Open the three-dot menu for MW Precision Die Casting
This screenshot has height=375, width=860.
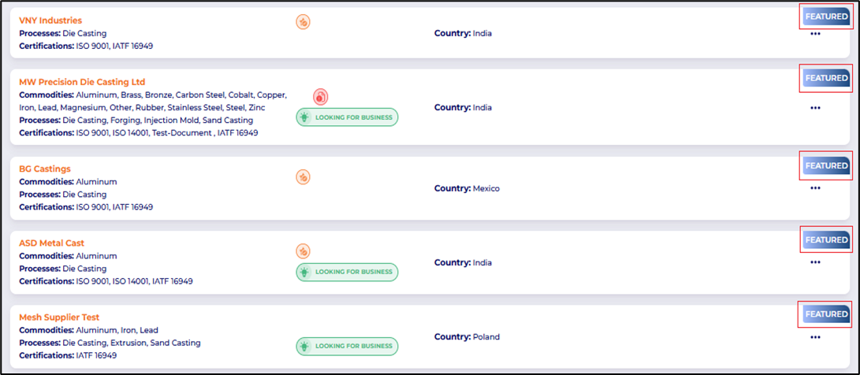click(x=815, y=108)
